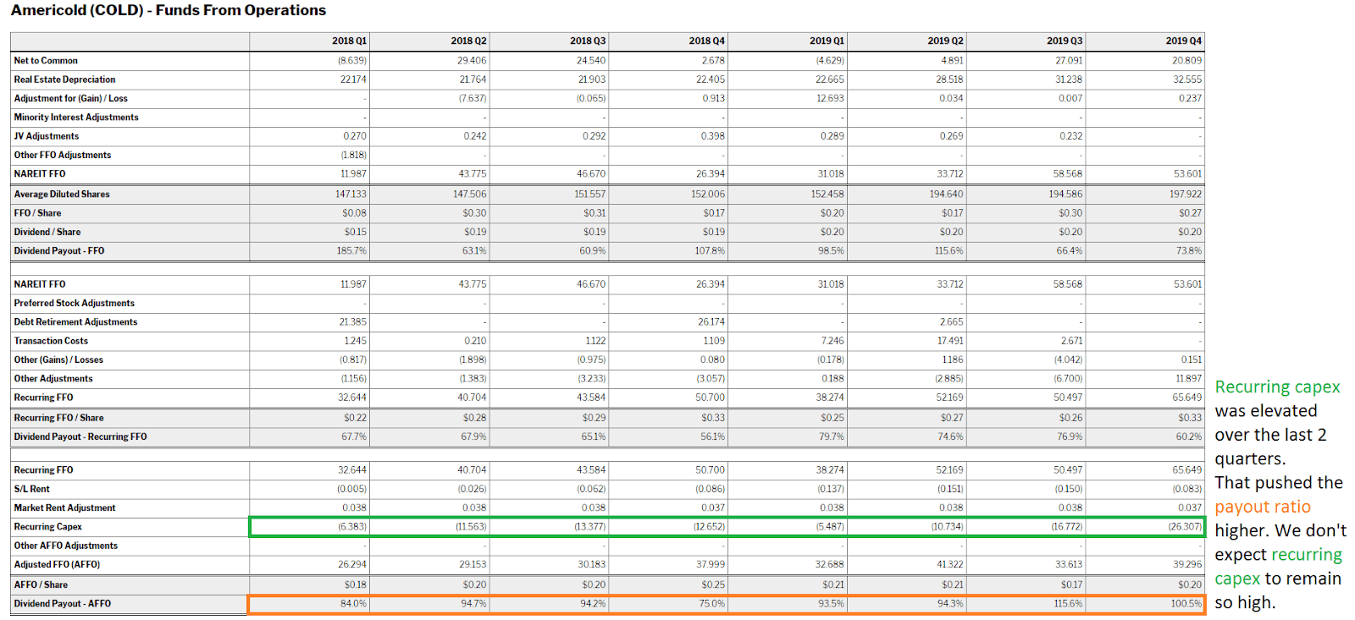Click the 'Recurring FFO / Share' row label
This screenshot has width=1355, height=620.
59,418
